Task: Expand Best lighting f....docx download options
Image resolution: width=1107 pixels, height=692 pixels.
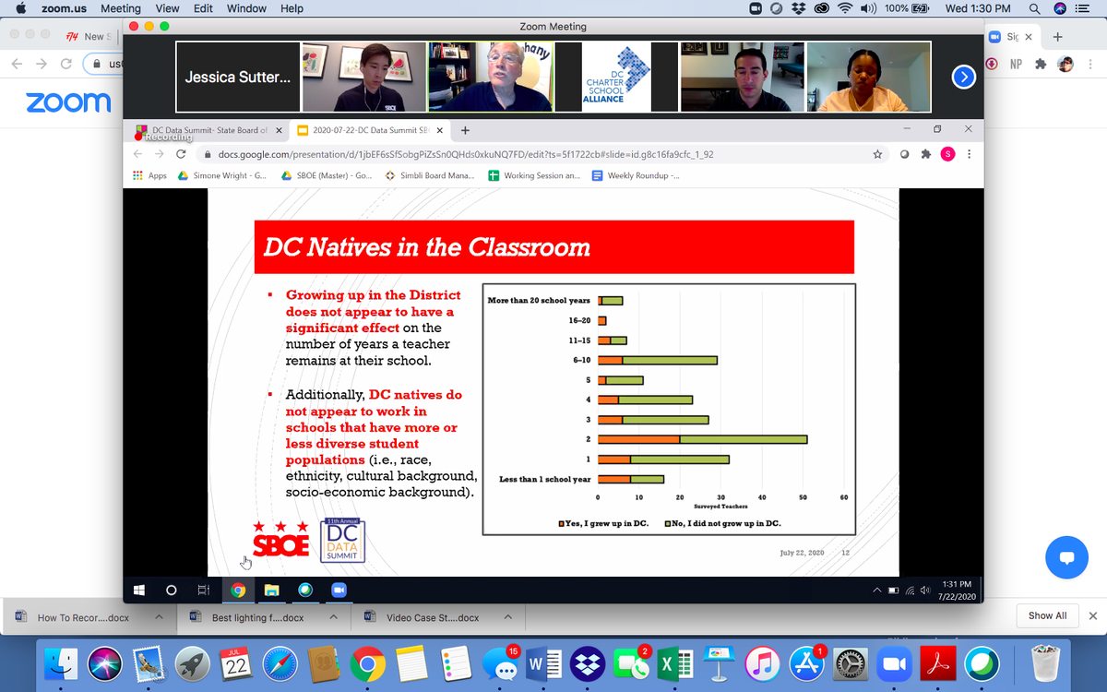Action: click(x=333, y=616)
